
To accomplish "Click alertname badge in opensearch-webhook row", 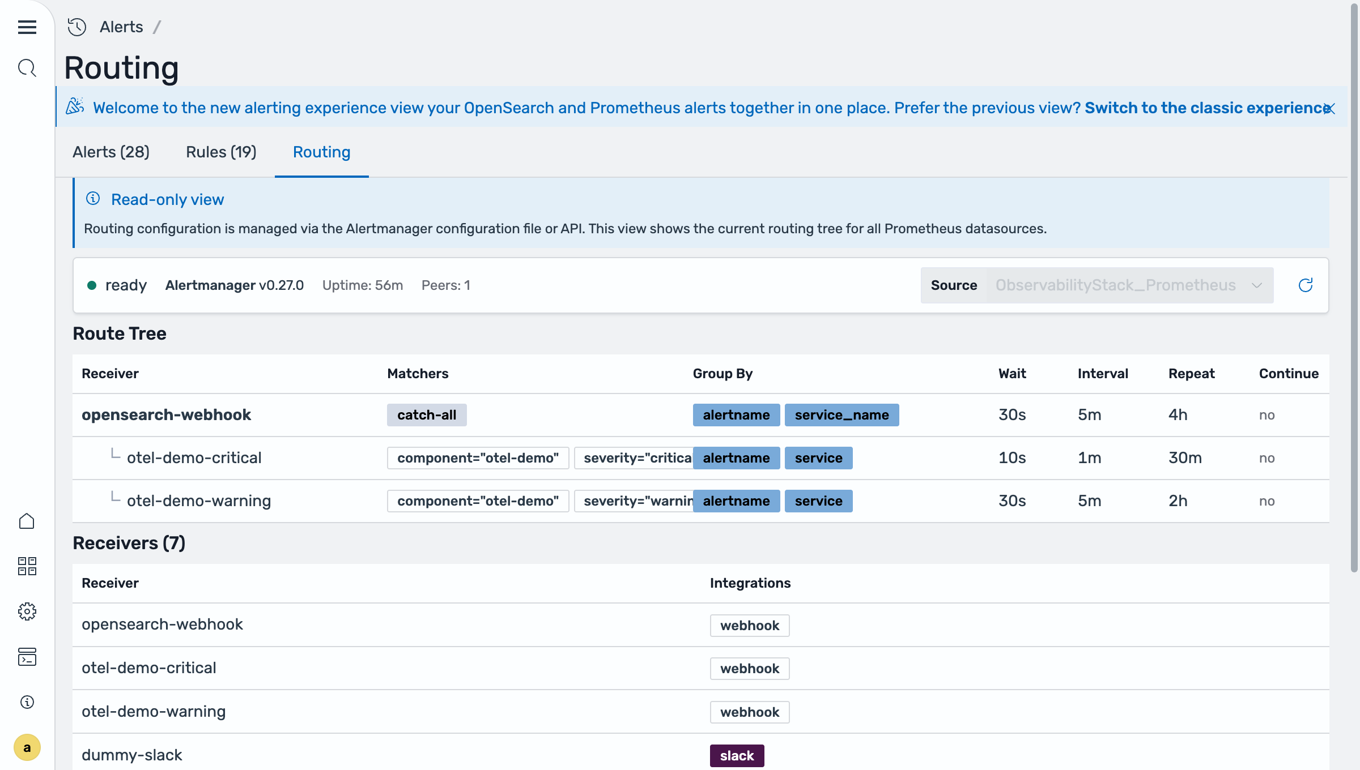I will click(x=736, y=415).
